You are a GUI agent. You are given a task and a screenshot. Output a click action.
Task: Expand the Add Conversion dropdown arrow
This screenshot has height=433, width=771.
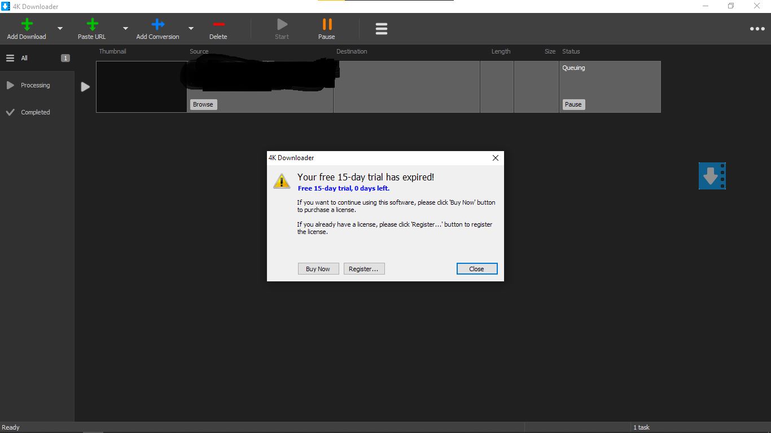[191, 29]
